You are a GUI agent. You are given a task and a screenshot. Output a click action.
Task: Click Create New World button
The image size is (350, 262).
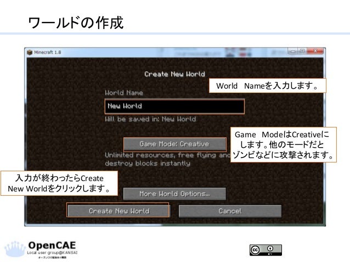118,211
